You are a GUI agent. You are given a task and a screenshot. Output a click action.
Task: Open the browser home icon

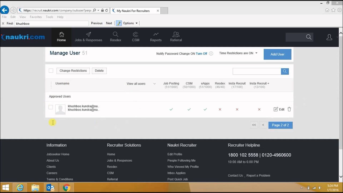[x=327, y=10]
